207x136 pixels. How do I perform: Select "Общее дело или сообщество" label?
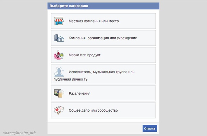click(93, 110)
